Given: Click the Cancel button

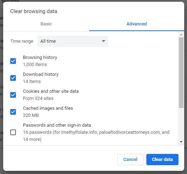Looking at the screenshot, I should coord(130,159).
